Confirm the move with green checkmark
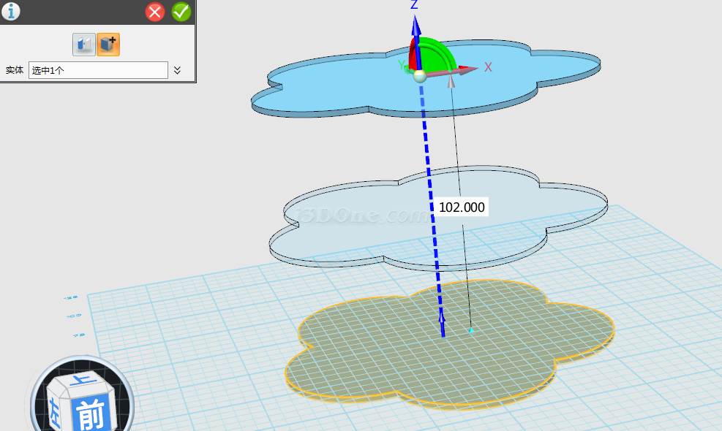Viewport: 722px width, 431px height. click(x=181, y=12)
